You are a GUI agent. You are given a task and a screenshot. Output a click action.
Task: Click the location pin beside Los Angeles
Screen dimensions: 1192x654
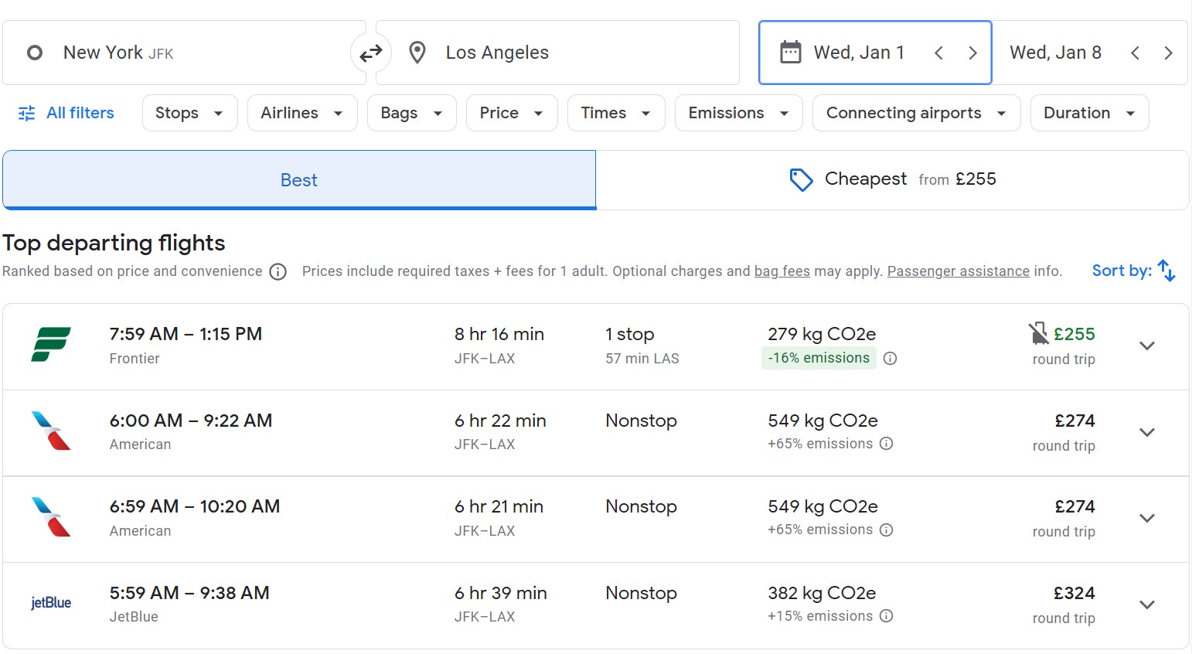(x=417, y=52)
